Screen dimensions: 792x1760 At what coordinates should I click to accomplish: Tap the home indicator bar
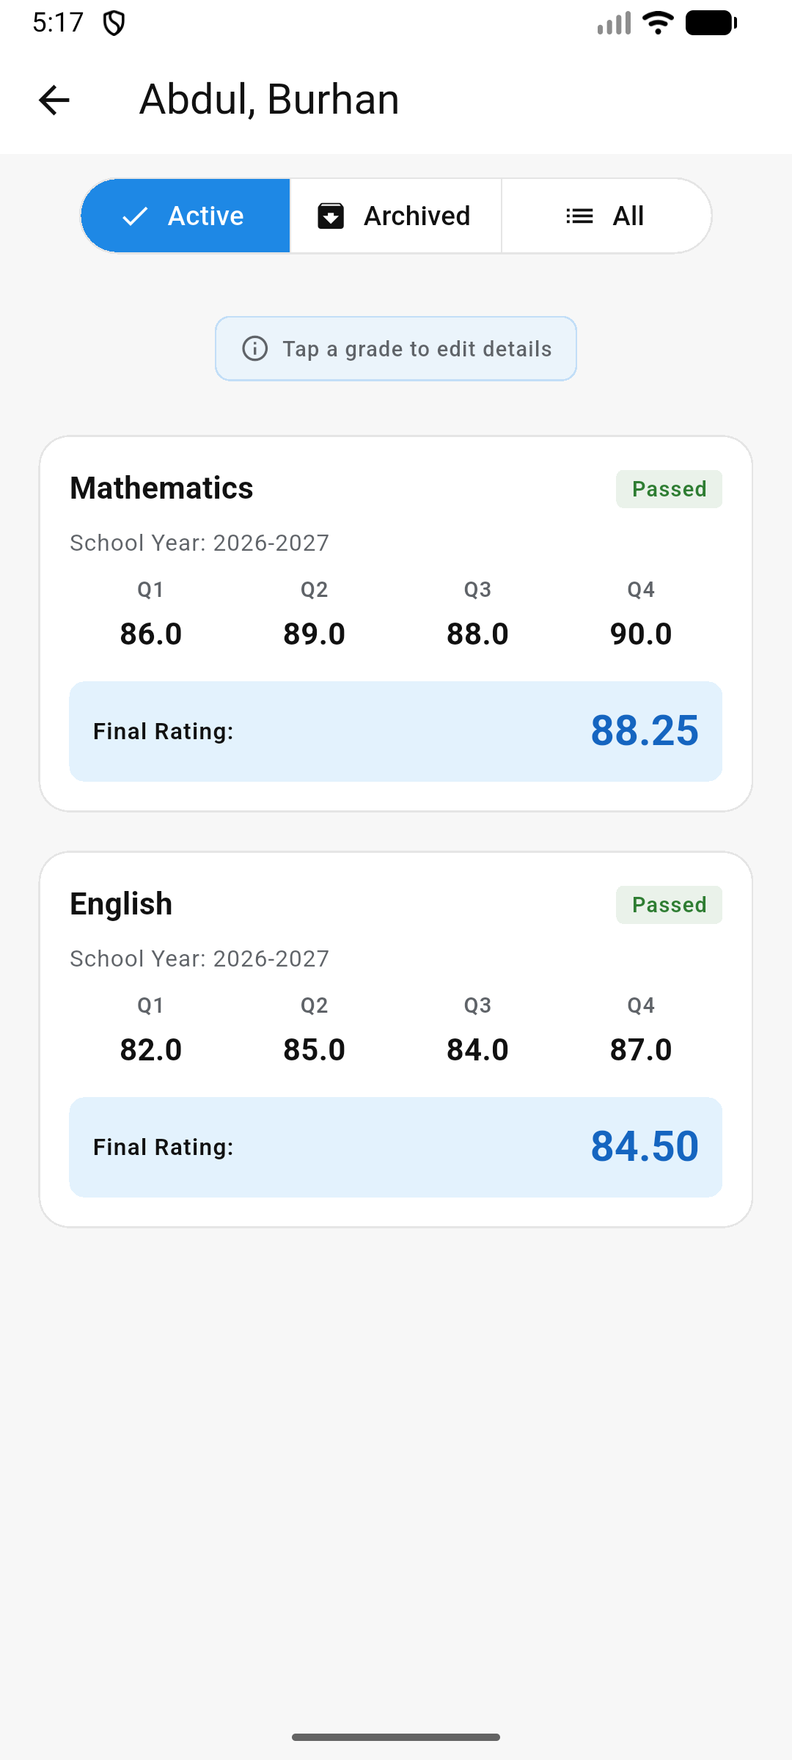pos(396,1737)
